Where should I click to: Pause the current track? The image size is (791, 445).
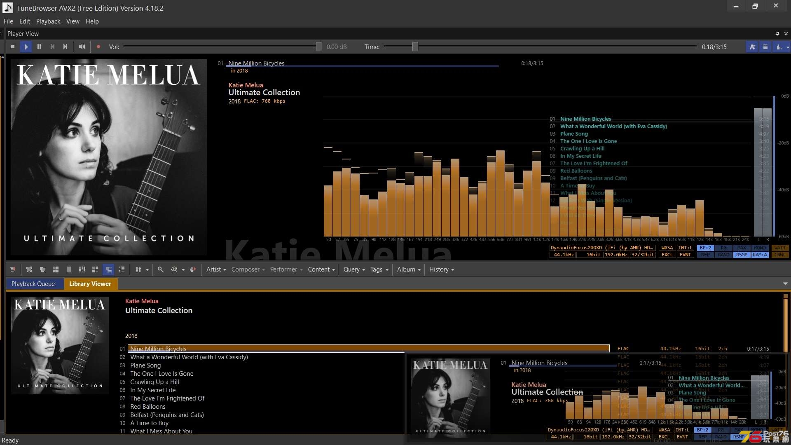tap(39, 47)
